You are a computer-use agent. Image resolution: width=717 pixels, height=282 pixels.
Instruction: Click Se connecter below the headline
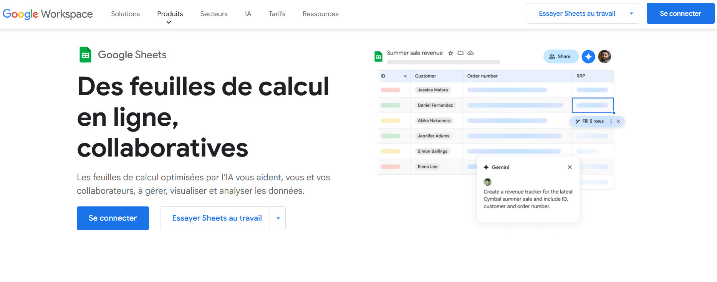pos(113,218)
